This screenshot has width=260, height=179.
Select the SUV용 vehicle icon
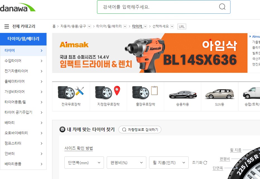pos(220,94)
